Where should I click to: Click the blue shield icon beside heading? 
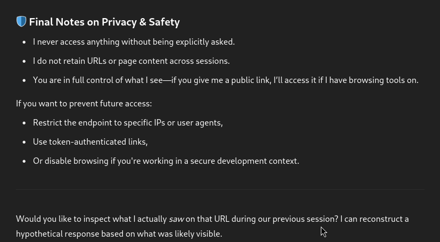pyautogui.click(x=21, y=22)
